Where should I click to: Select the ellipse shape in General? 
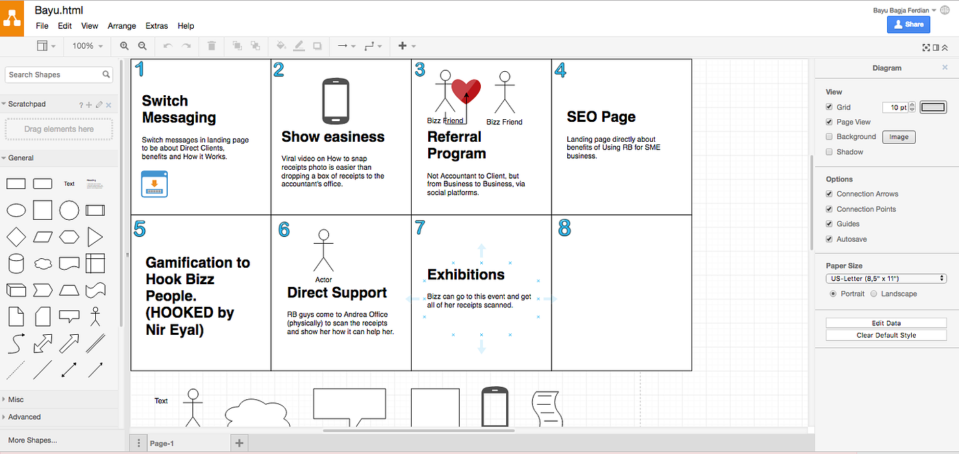coord(16,210)
